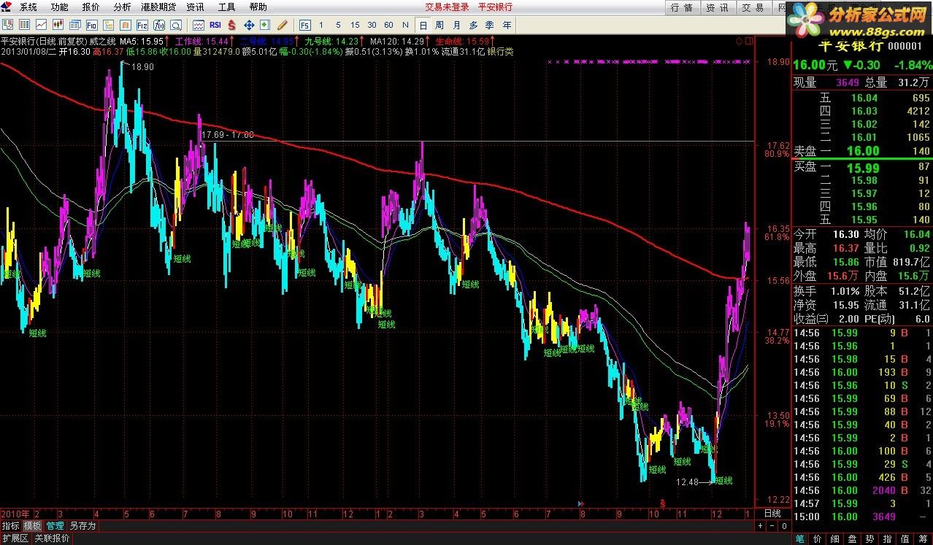Select the 笔 tab in quote panel
Screen dimensions: 933x545
800,538
